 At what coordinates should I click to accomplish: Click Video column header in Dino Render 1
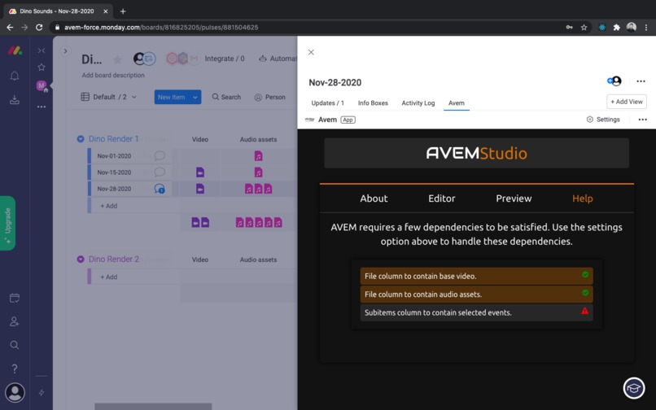pyautogui.click(x=200, y=139)
